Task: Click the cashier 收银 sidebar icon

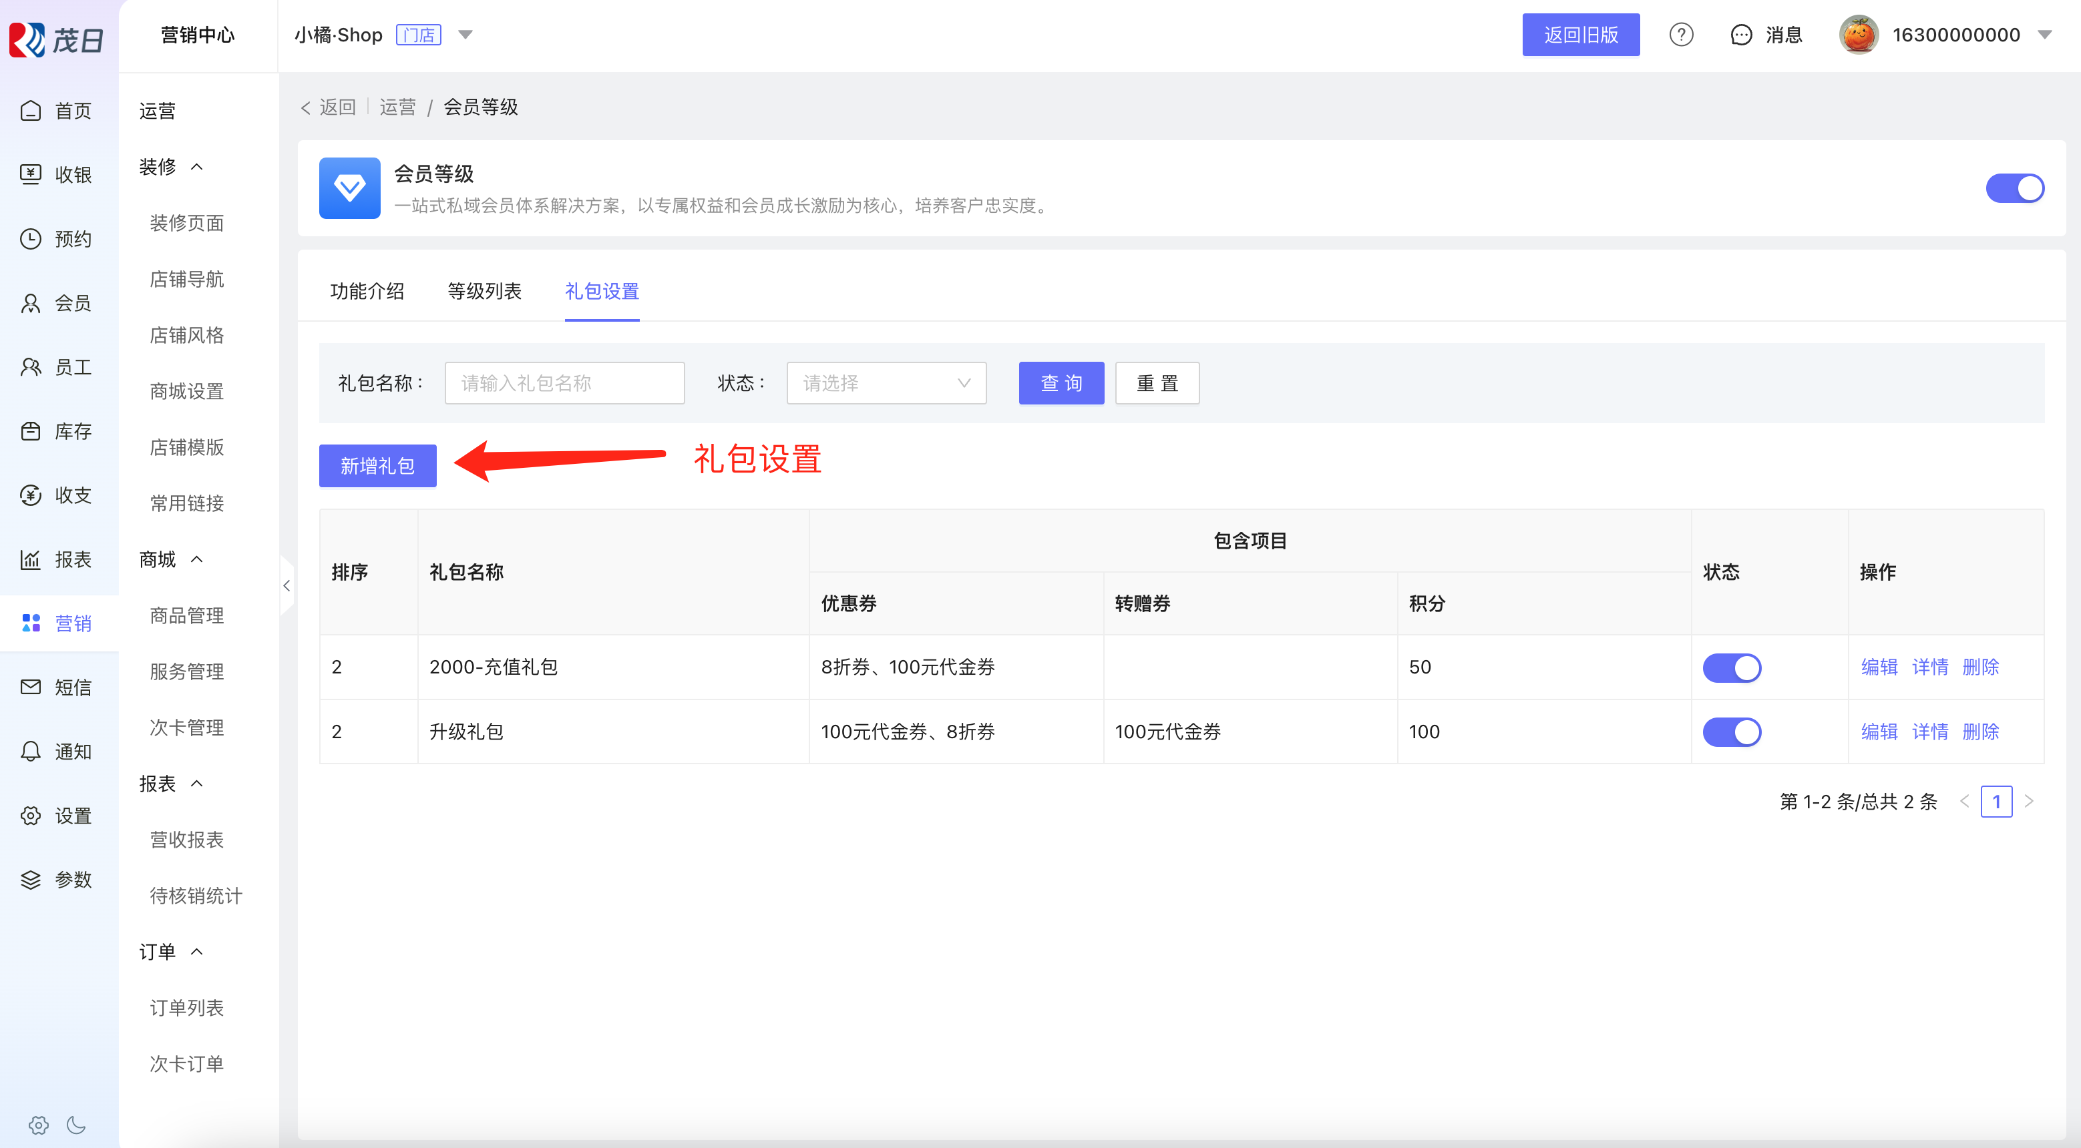Action: point(31,174)
